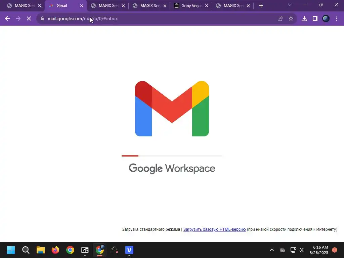Launch Firefox from the taskbar
344x258 pixels.
click(55, 250)
